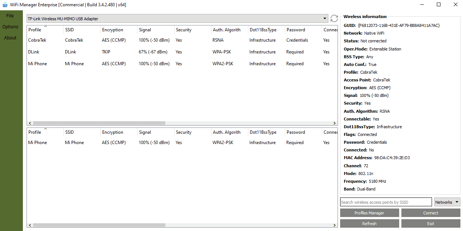Screen dimensions: 463x231
Task: Maximize the WiFi Manager window
Action: coord(439,5)
